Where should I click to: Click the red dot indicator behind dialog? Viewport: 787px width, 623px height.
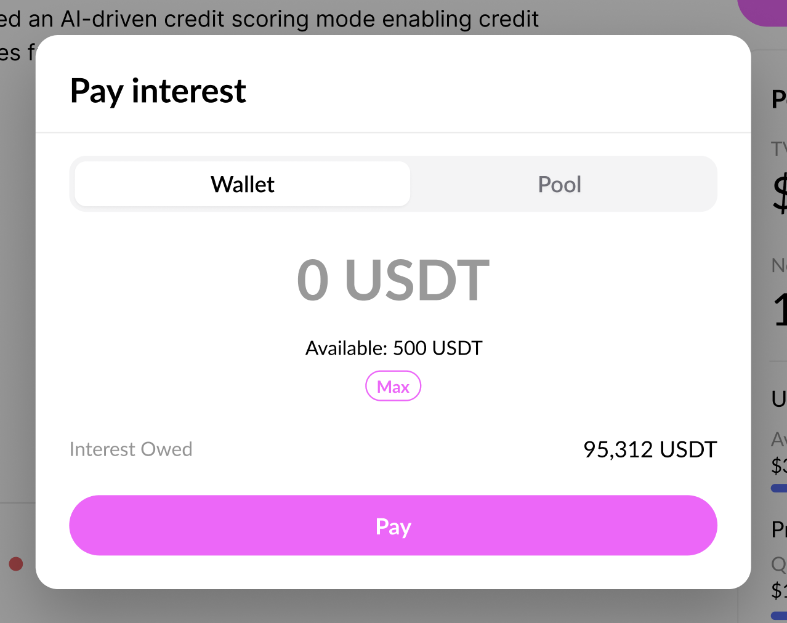(16, 564)
